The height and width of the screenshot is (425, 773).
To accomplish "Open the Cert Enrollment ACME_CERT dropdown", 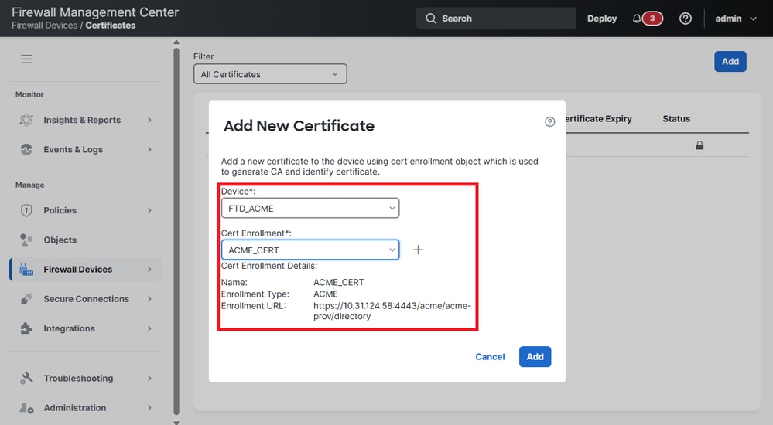I will pos(310,250).
